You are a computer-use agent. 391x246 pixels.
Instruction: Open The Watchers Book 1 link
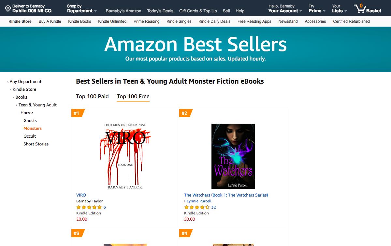(226, 195)
